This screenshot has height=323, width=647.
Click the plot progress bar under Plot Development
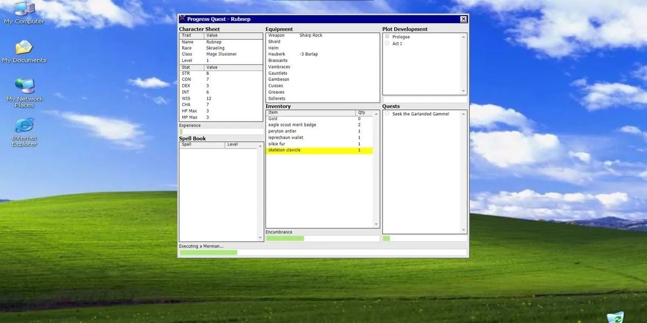tap(425, 100)
